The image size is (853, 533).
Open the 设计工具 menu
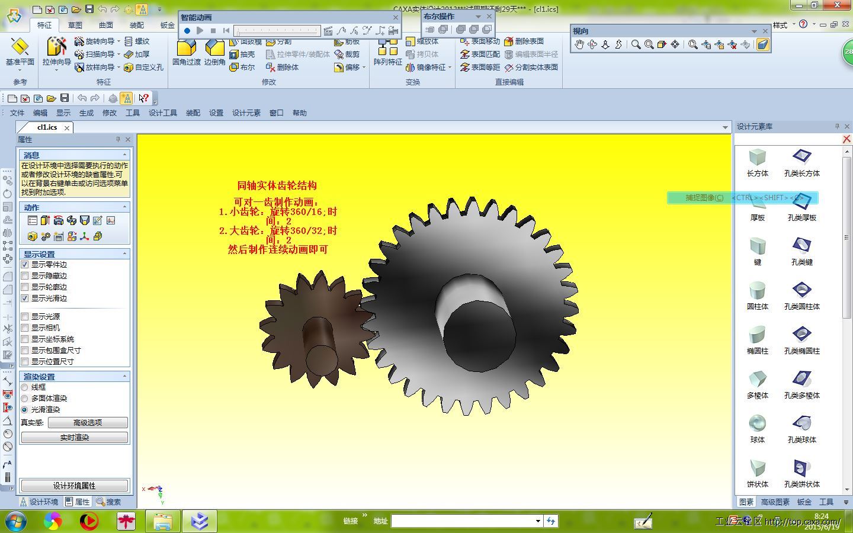pos(163,113)
